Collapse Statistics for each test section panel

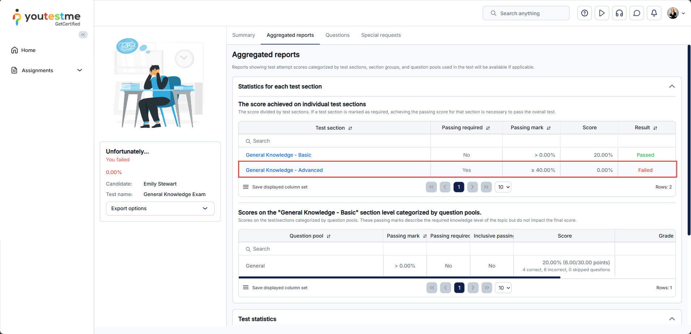(x=672, y=86)
